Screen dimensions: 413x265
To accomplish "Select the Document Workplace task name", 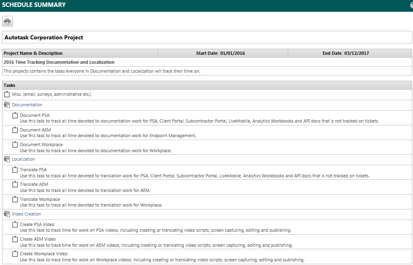I will click(x=41, y=144).
